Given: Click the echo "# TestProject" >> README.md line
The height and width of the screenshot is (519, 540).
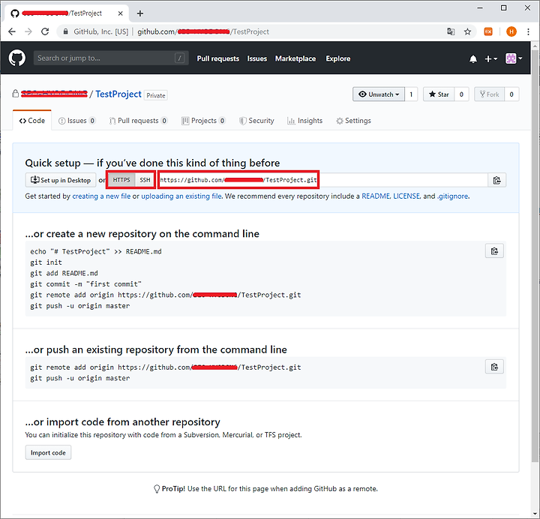Looking at the screenshot, I should (96, 251).
